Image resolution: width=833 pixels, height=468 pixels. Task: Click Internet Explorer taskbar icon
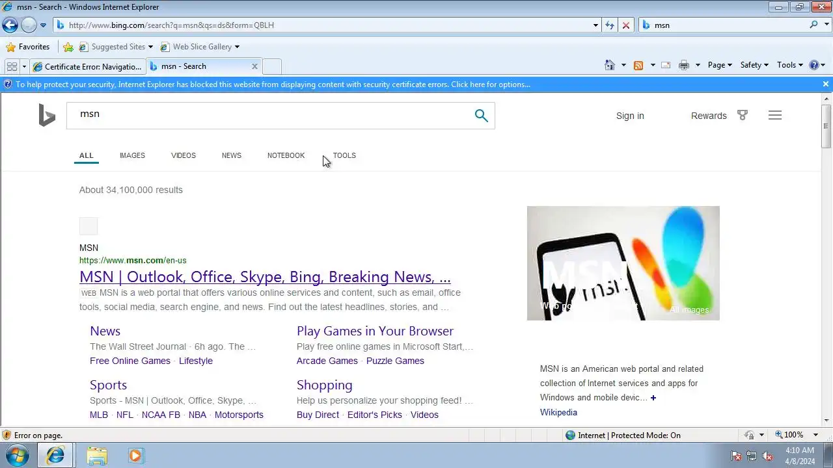coord(55,456)
